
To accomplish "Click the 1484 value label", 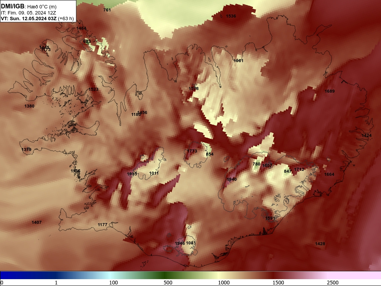I will [x=81, y=28].
